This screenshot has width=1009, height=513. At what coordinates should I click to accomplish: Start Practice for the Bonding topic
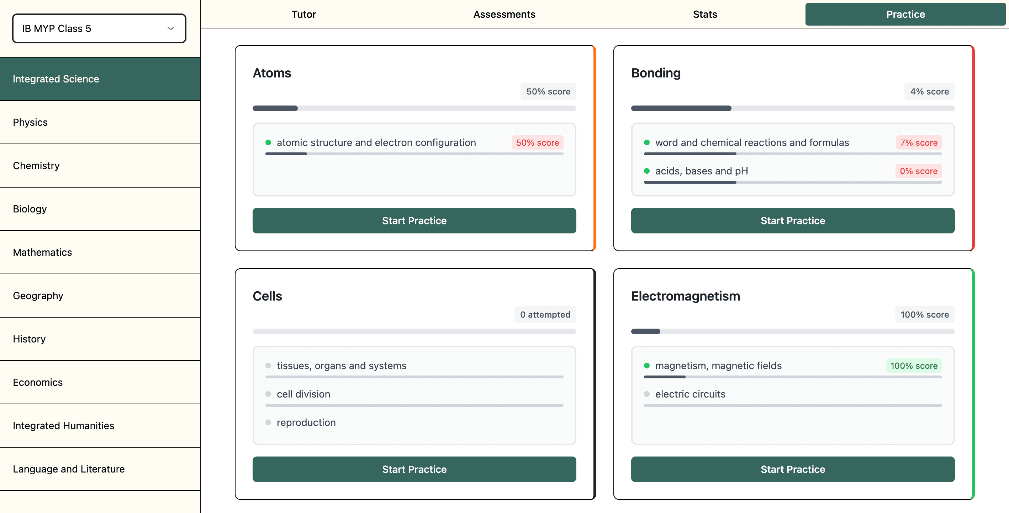coord(792,221)
